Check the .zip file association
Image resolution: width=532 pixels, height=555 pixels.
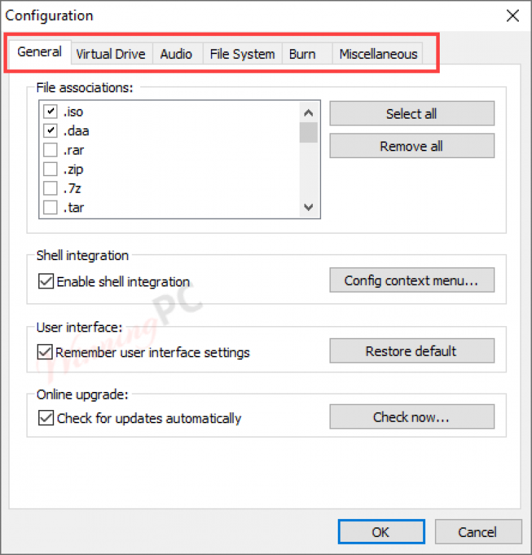pyautogui.click(x=50, y=169)
